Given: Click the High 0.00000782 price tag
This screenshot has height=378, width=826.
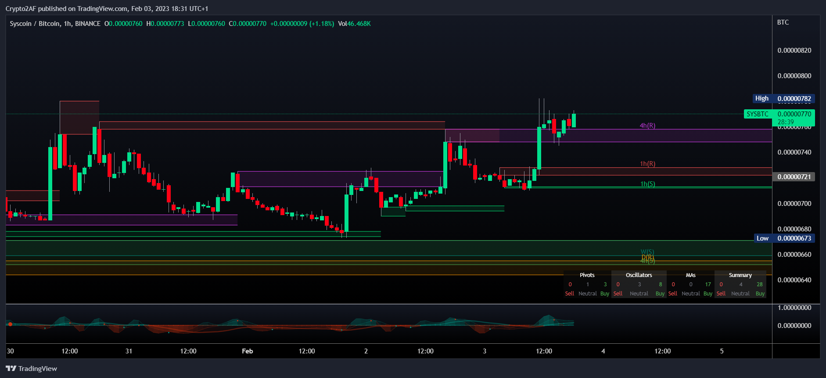Looking at the screenshot, I should (x=783, y=98).
